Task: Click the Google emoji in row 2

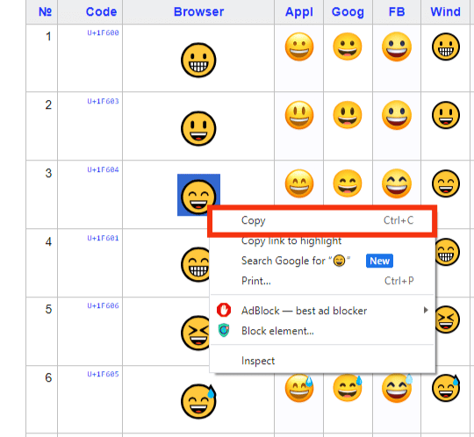Action: point(348,115)
